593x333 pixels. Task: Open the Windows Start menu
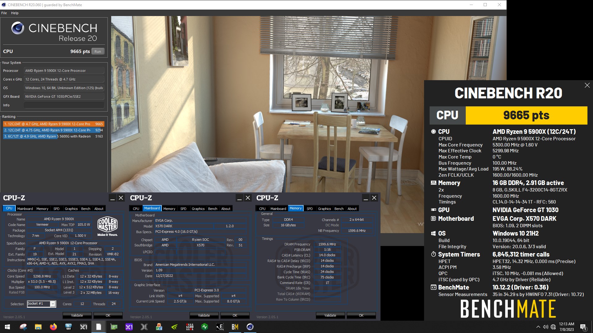(x=7, y=327)
